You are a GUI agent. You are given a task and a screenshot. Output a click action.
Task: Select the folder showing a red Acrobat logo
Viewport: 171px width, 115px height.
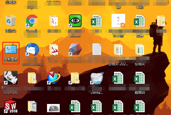pos(54,49)
